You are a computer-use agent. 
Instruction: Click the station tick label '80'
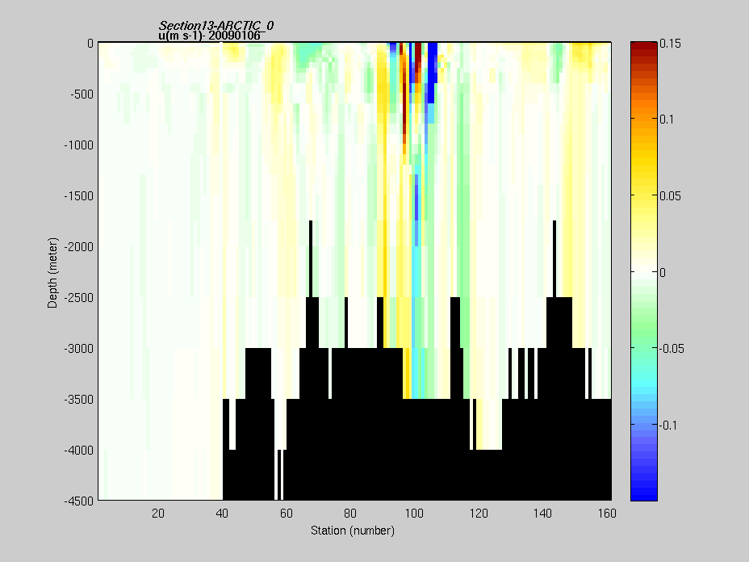point(350,514)
